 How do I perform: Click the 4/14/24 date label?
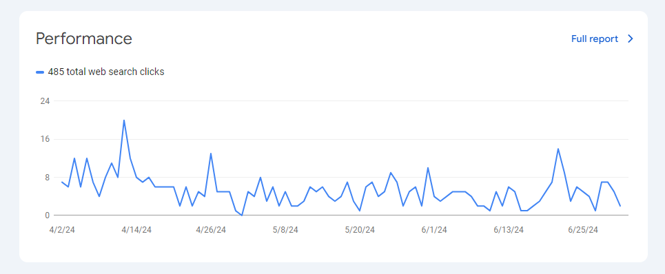pos(136,230)
